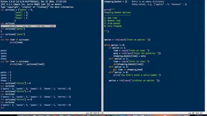
Task: Click the 'print("""' opening line
Action: [x=109, y=10]
